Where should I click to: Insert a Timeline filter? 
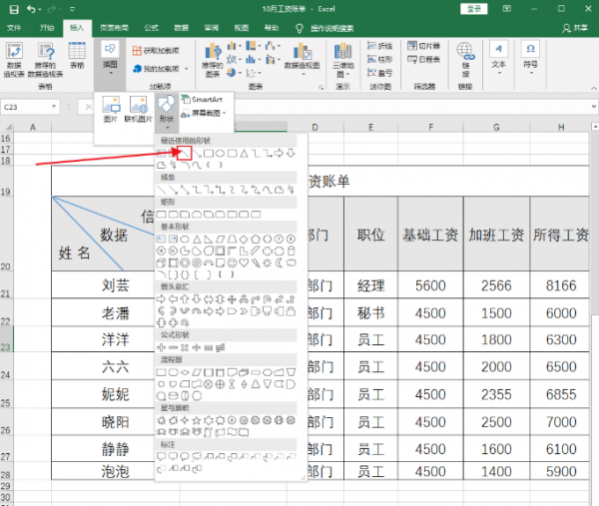[423, 59]
